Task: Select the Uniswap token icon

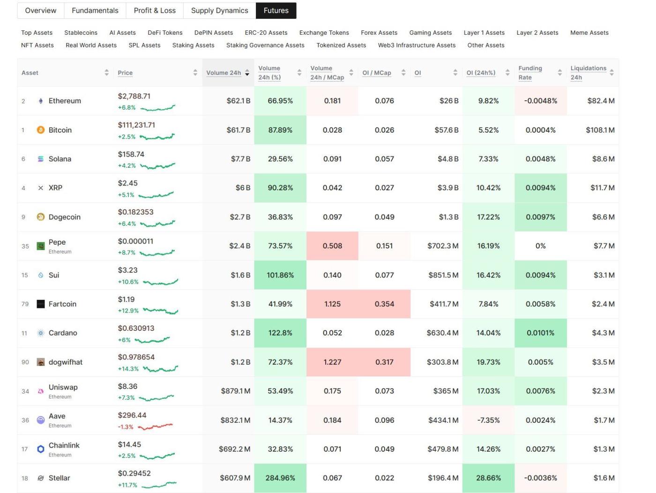Action: coord(40,390)
